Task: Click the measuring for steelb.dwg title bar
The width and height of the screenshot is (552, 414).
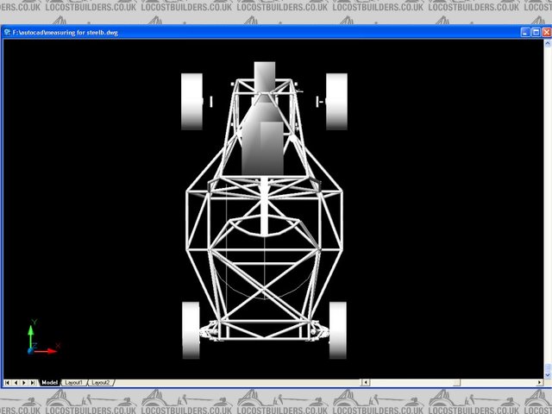Action: pos(259,32)
